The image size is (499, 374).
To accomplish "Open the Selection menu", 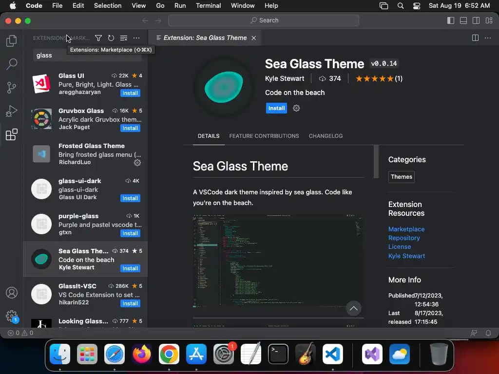I will coord(108,6).
